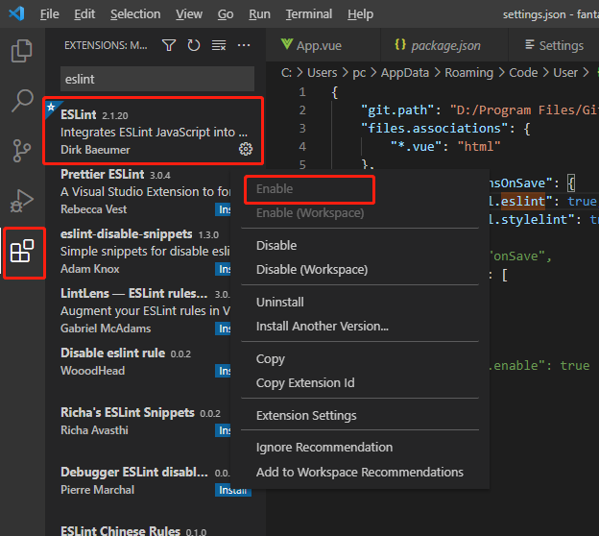Select the eslint-disable-snippets extension
This screenshot has height=536, width=599.
point(137,251)
